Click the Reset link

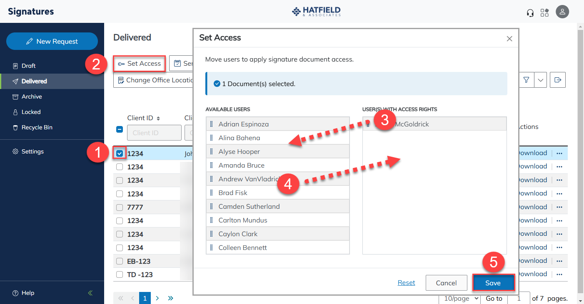coord(406,283)
